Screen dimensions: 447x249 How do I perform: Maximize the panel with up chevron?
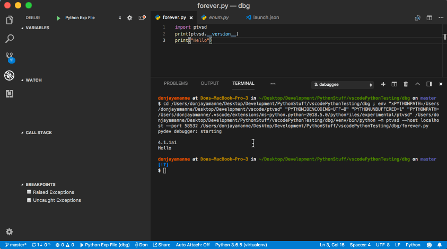[x=417, y=84]
